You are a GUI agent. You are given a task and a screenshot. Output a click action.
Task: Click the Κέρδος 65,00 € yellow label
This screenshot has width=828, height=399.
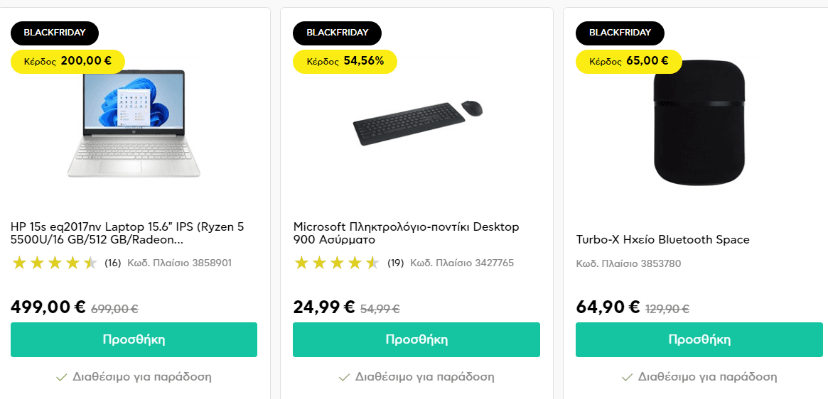629,61
